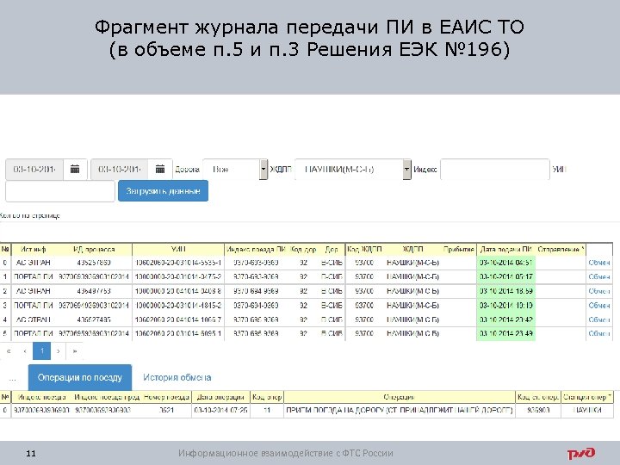Click the second date input field
This screenshot has width=620, height=465.
point(120,170)
